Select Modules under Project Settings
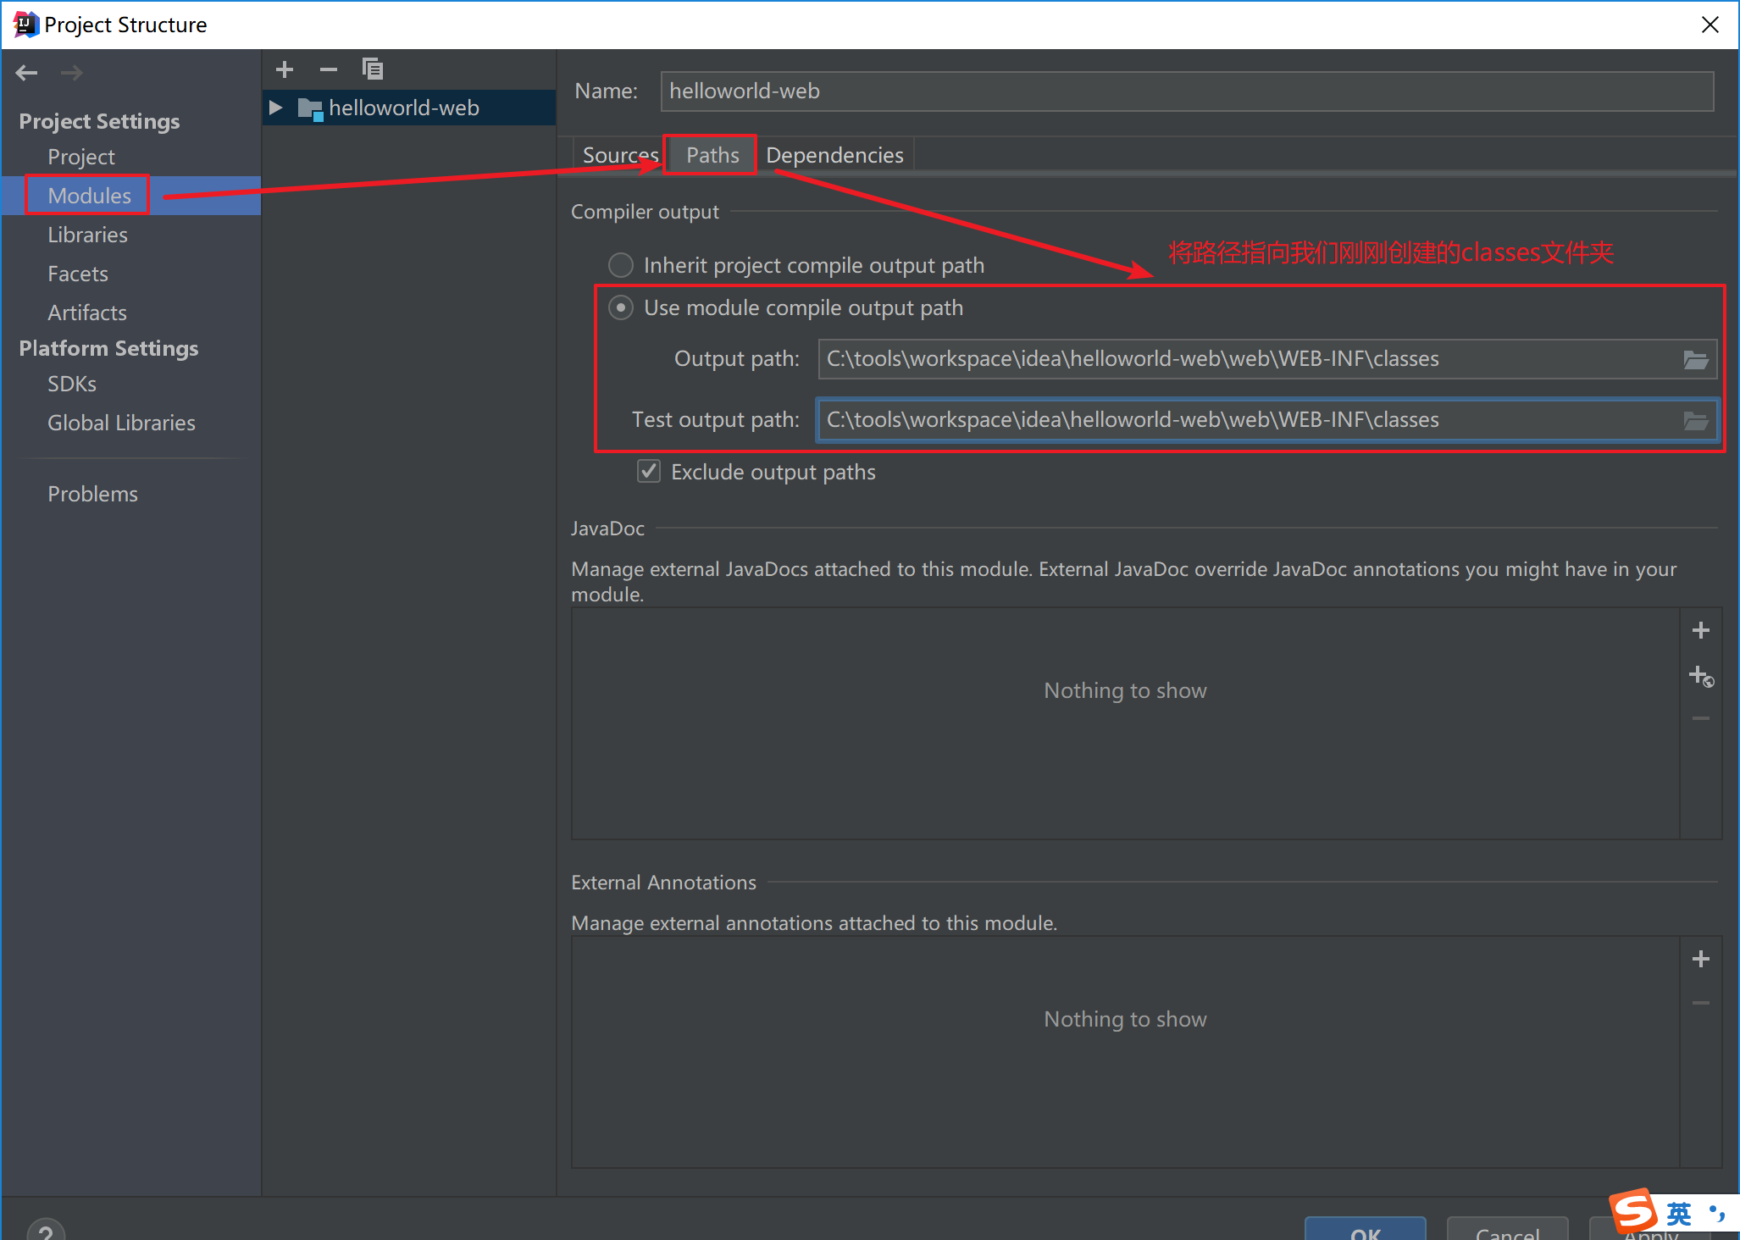Image resolution: width=1740 pixels, height=1240 pixels. [x=87, y=195]
